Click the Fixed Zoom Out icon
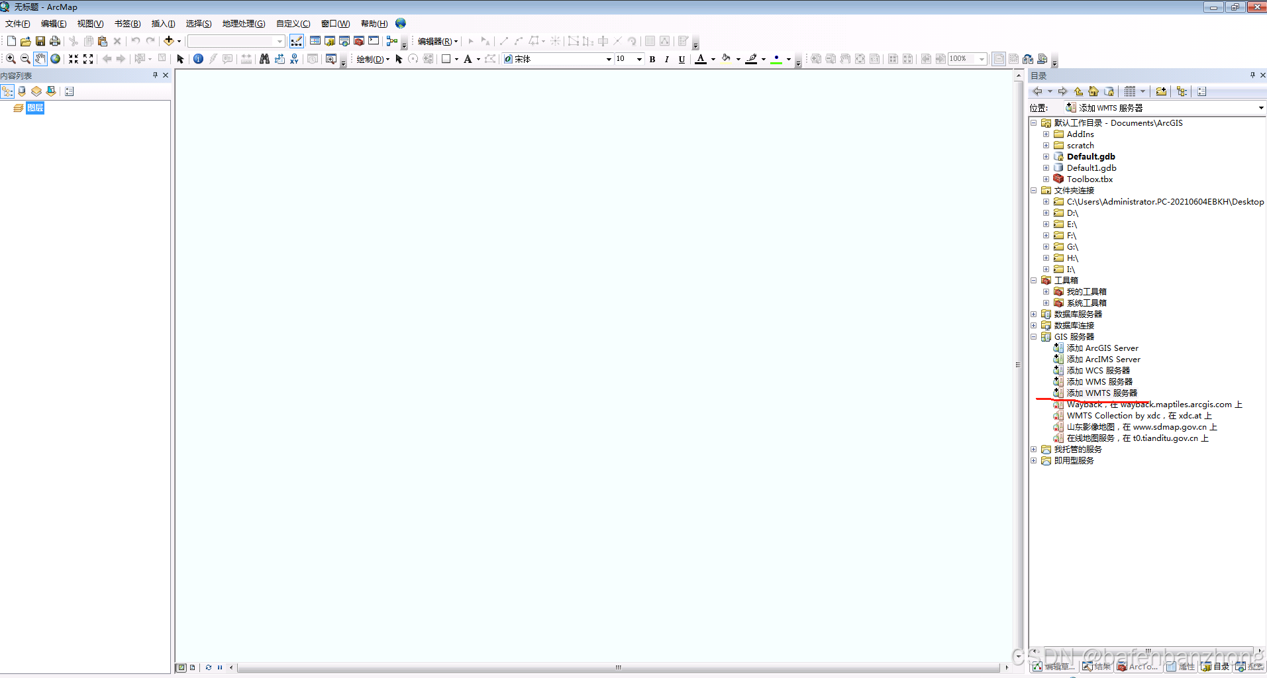Image resolution: width=1267 pixels, height=678 pixels. (88, 59)
